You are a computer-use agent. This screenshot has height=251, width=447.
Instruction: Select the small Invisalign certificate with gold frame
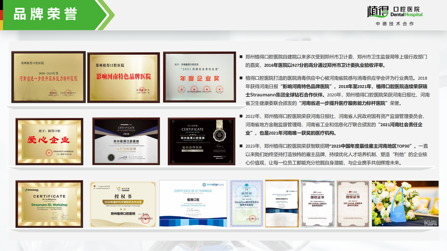282,203
